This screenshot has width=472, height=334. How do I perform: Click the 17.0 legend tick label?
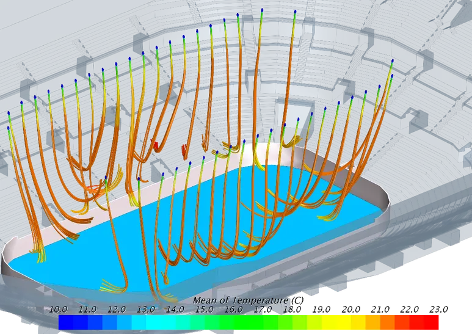[264, 310]
